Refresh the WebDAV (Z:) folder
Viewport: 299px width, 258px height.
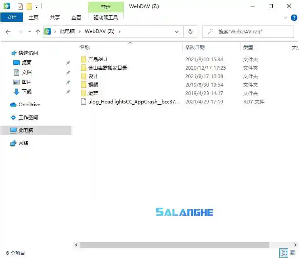190,31
